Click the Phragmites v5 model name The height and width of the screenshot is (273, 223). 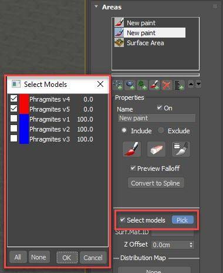click(49, 109)
